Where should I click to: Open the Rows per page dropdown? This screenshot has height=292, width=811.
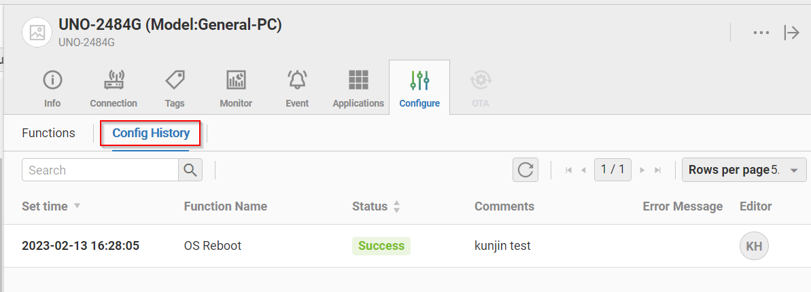[744, 170]
